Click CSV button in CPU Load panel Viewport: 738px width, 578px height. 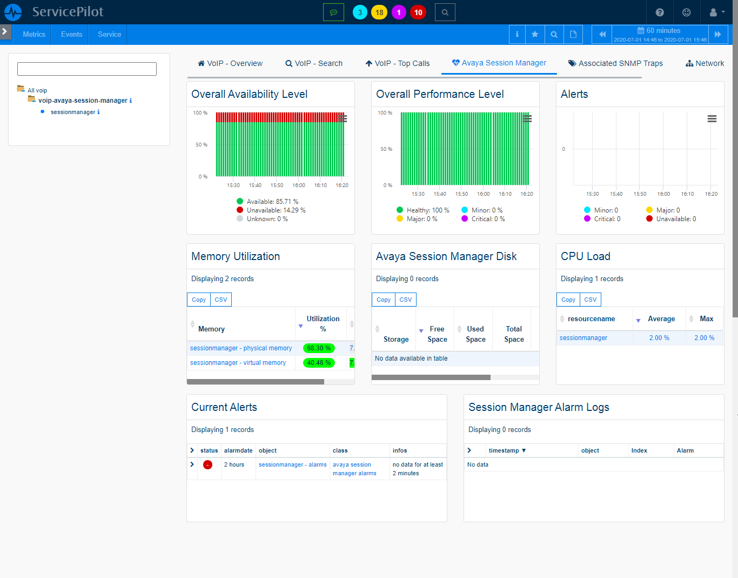(591, 300)
